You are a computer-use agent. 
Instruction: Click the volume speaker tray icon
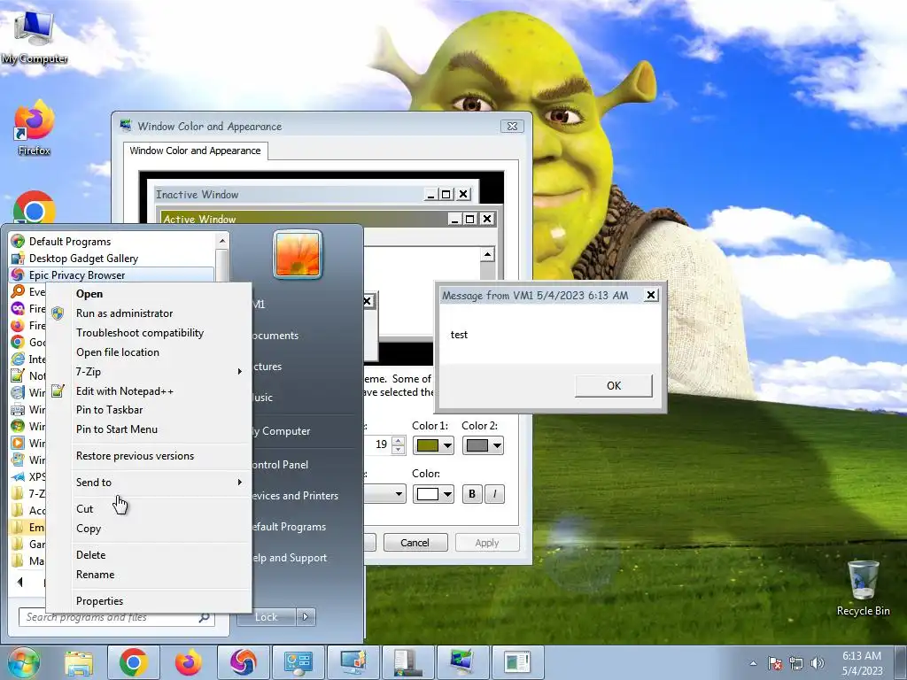[x=817, y=663]
